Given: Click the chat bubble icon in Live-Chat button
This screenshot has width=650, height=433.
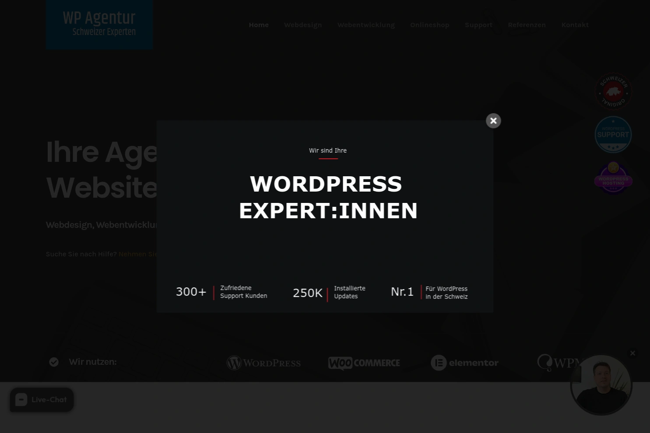Looking at the screenshot, I should pos(21,399).
